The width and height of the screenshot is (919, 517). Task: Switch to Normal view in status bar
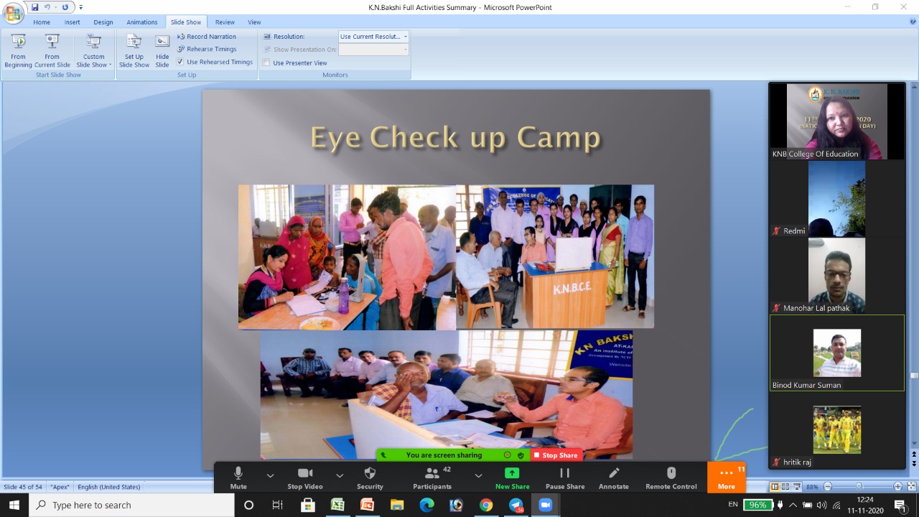775,487
